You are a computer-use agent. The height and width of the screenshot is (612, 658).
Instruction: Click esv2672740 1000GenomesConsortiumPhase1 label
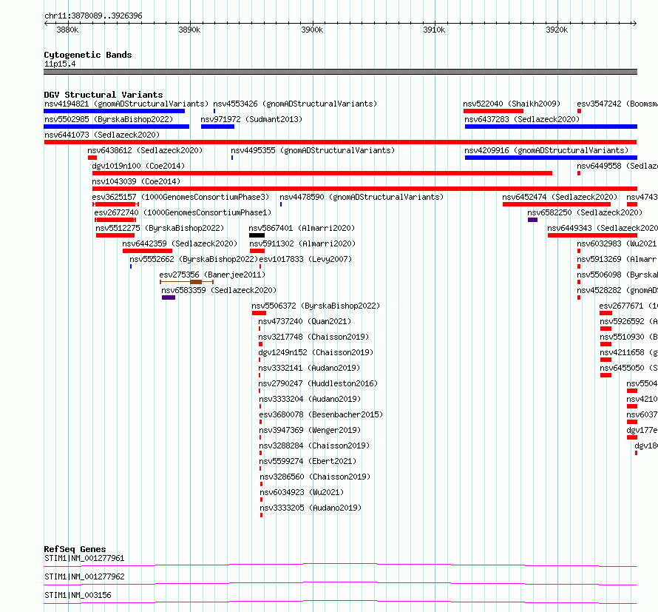[183, 212]
